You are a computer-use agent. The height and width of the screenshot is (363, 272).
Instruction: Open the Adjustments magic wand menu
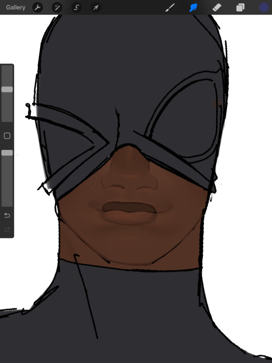tap(57, 8)
